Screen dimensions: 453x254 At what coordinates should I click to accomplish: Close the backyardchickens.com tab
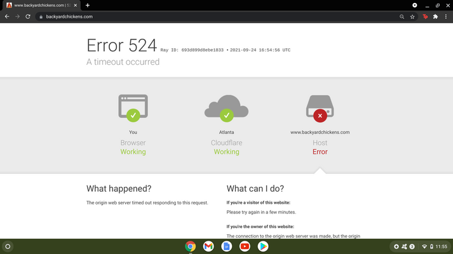pos(76,5)
